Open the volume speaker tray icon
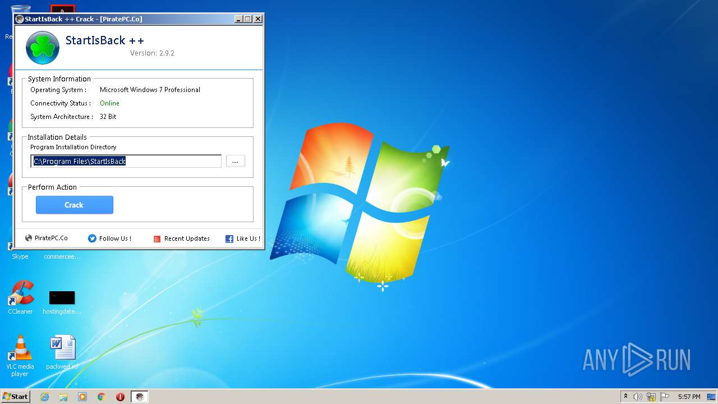The image size is (718, 404). pyautogui.click(x=638, y=397)
